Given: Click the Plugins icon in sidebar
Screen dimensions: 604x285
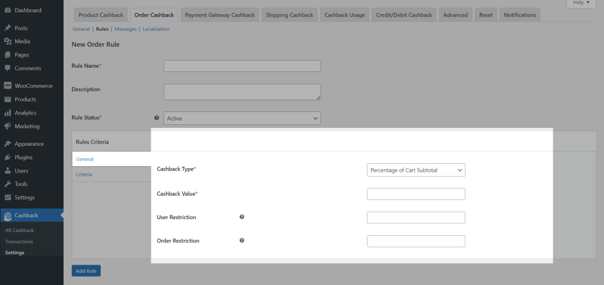Looking at the screenshot, I should [7, 157].
